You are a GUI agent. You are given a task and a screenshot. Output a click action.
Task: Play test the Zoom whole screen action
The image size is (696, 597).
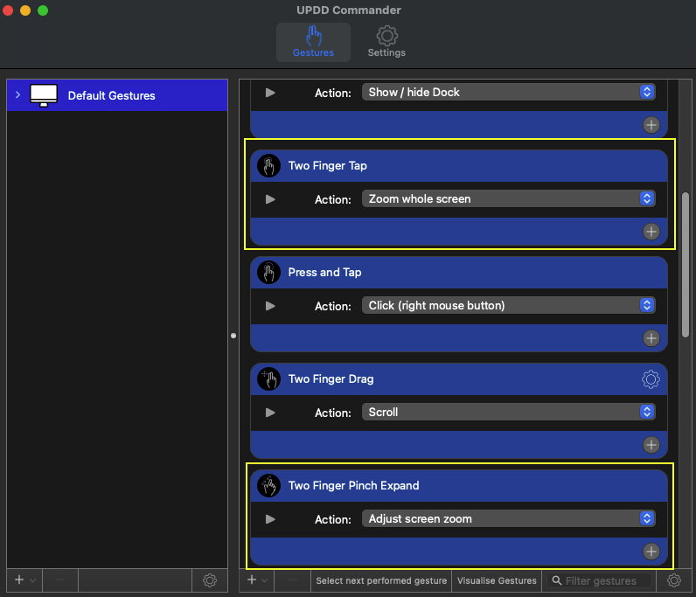click(x=270, y=199)
